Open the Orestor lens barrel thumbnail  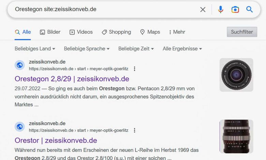click(x=236, y=137)
